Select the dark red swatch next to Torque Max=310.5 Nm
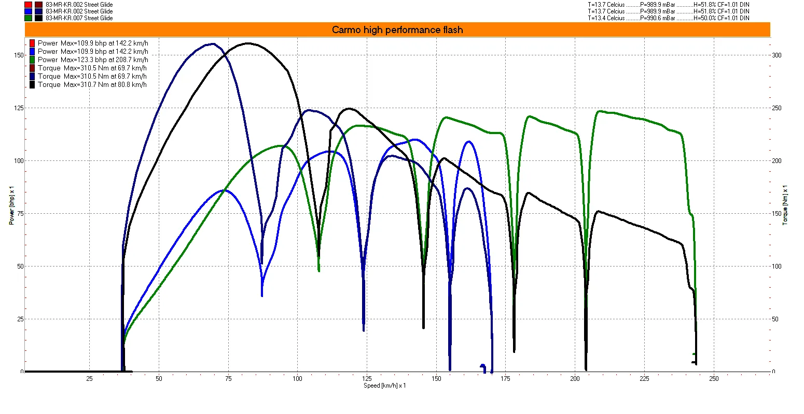804x414 pixels. tap(32, 68)
